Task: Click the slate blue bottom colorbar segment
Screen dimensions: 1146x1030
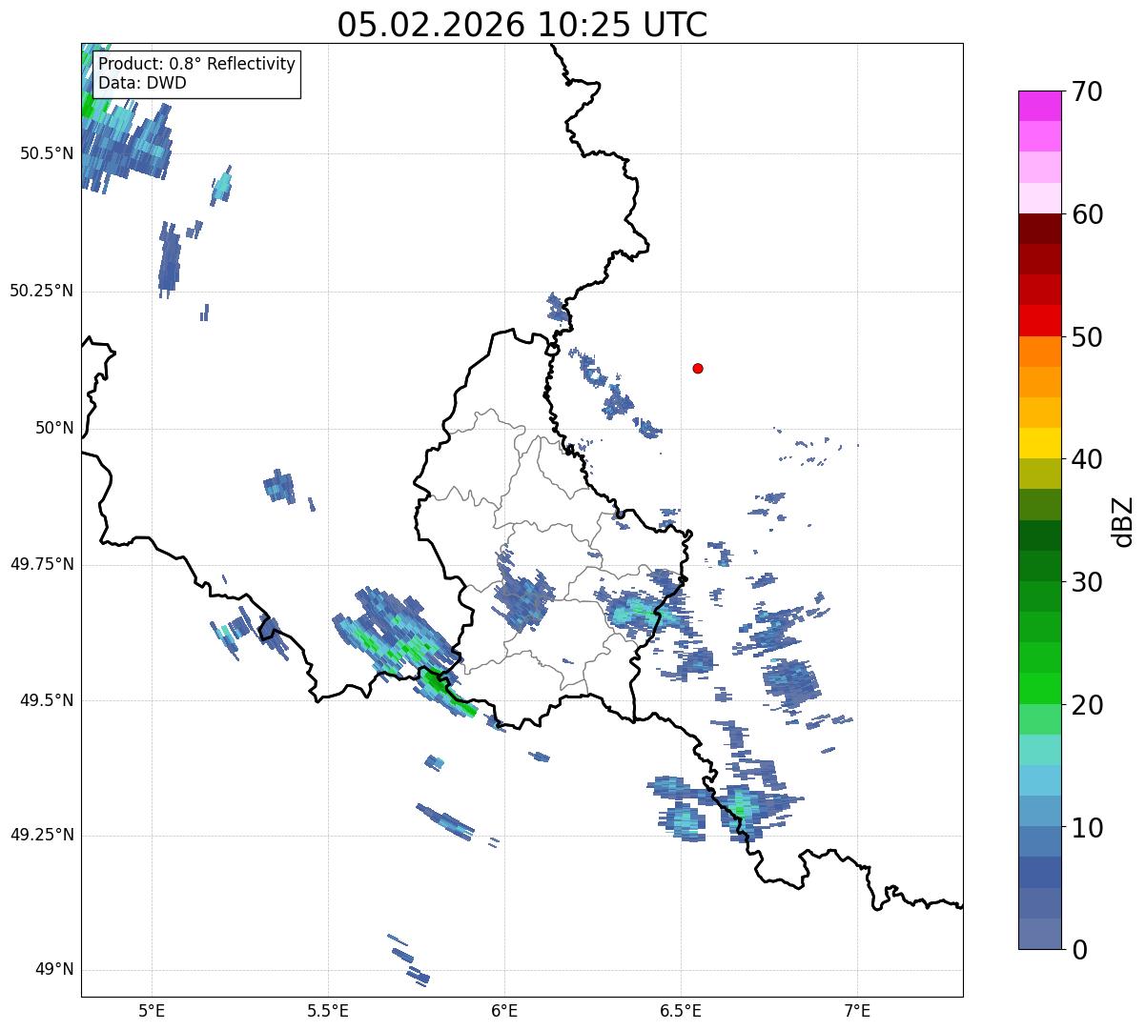Action: click(x=1040, y=934)
